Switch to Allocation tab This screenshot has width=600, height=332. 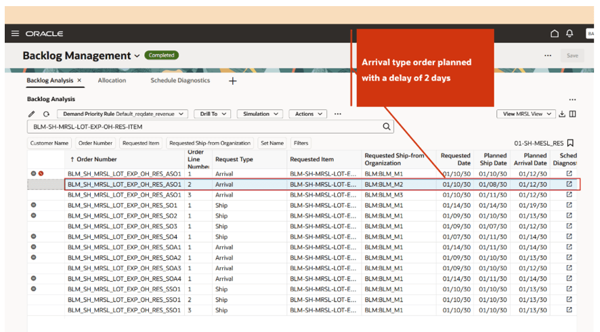coord(112,81)
